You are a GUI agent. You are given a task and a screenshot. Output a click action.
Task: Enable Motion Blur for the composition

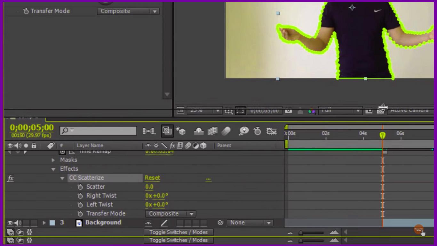coord(226,131)
